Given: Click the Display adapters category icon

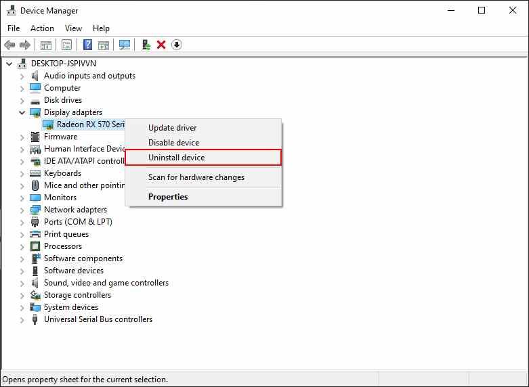Looking at the screenshot, I should [x=35, y=112].
